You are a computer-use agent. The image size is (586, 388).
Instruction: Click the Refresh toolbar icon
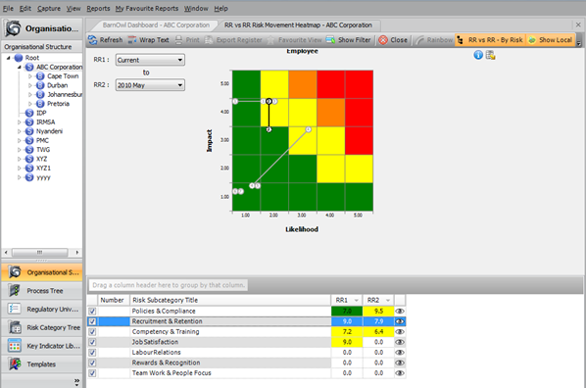pos(93,40)
